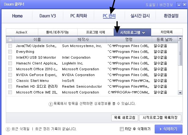Click NVIDIA Corporation publisher cell
The width and height of the screenshot is (188, 135).
(x=78, y=75)
